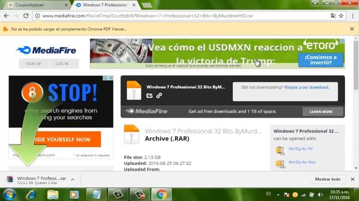Click Repair your download link

(307, 87)
